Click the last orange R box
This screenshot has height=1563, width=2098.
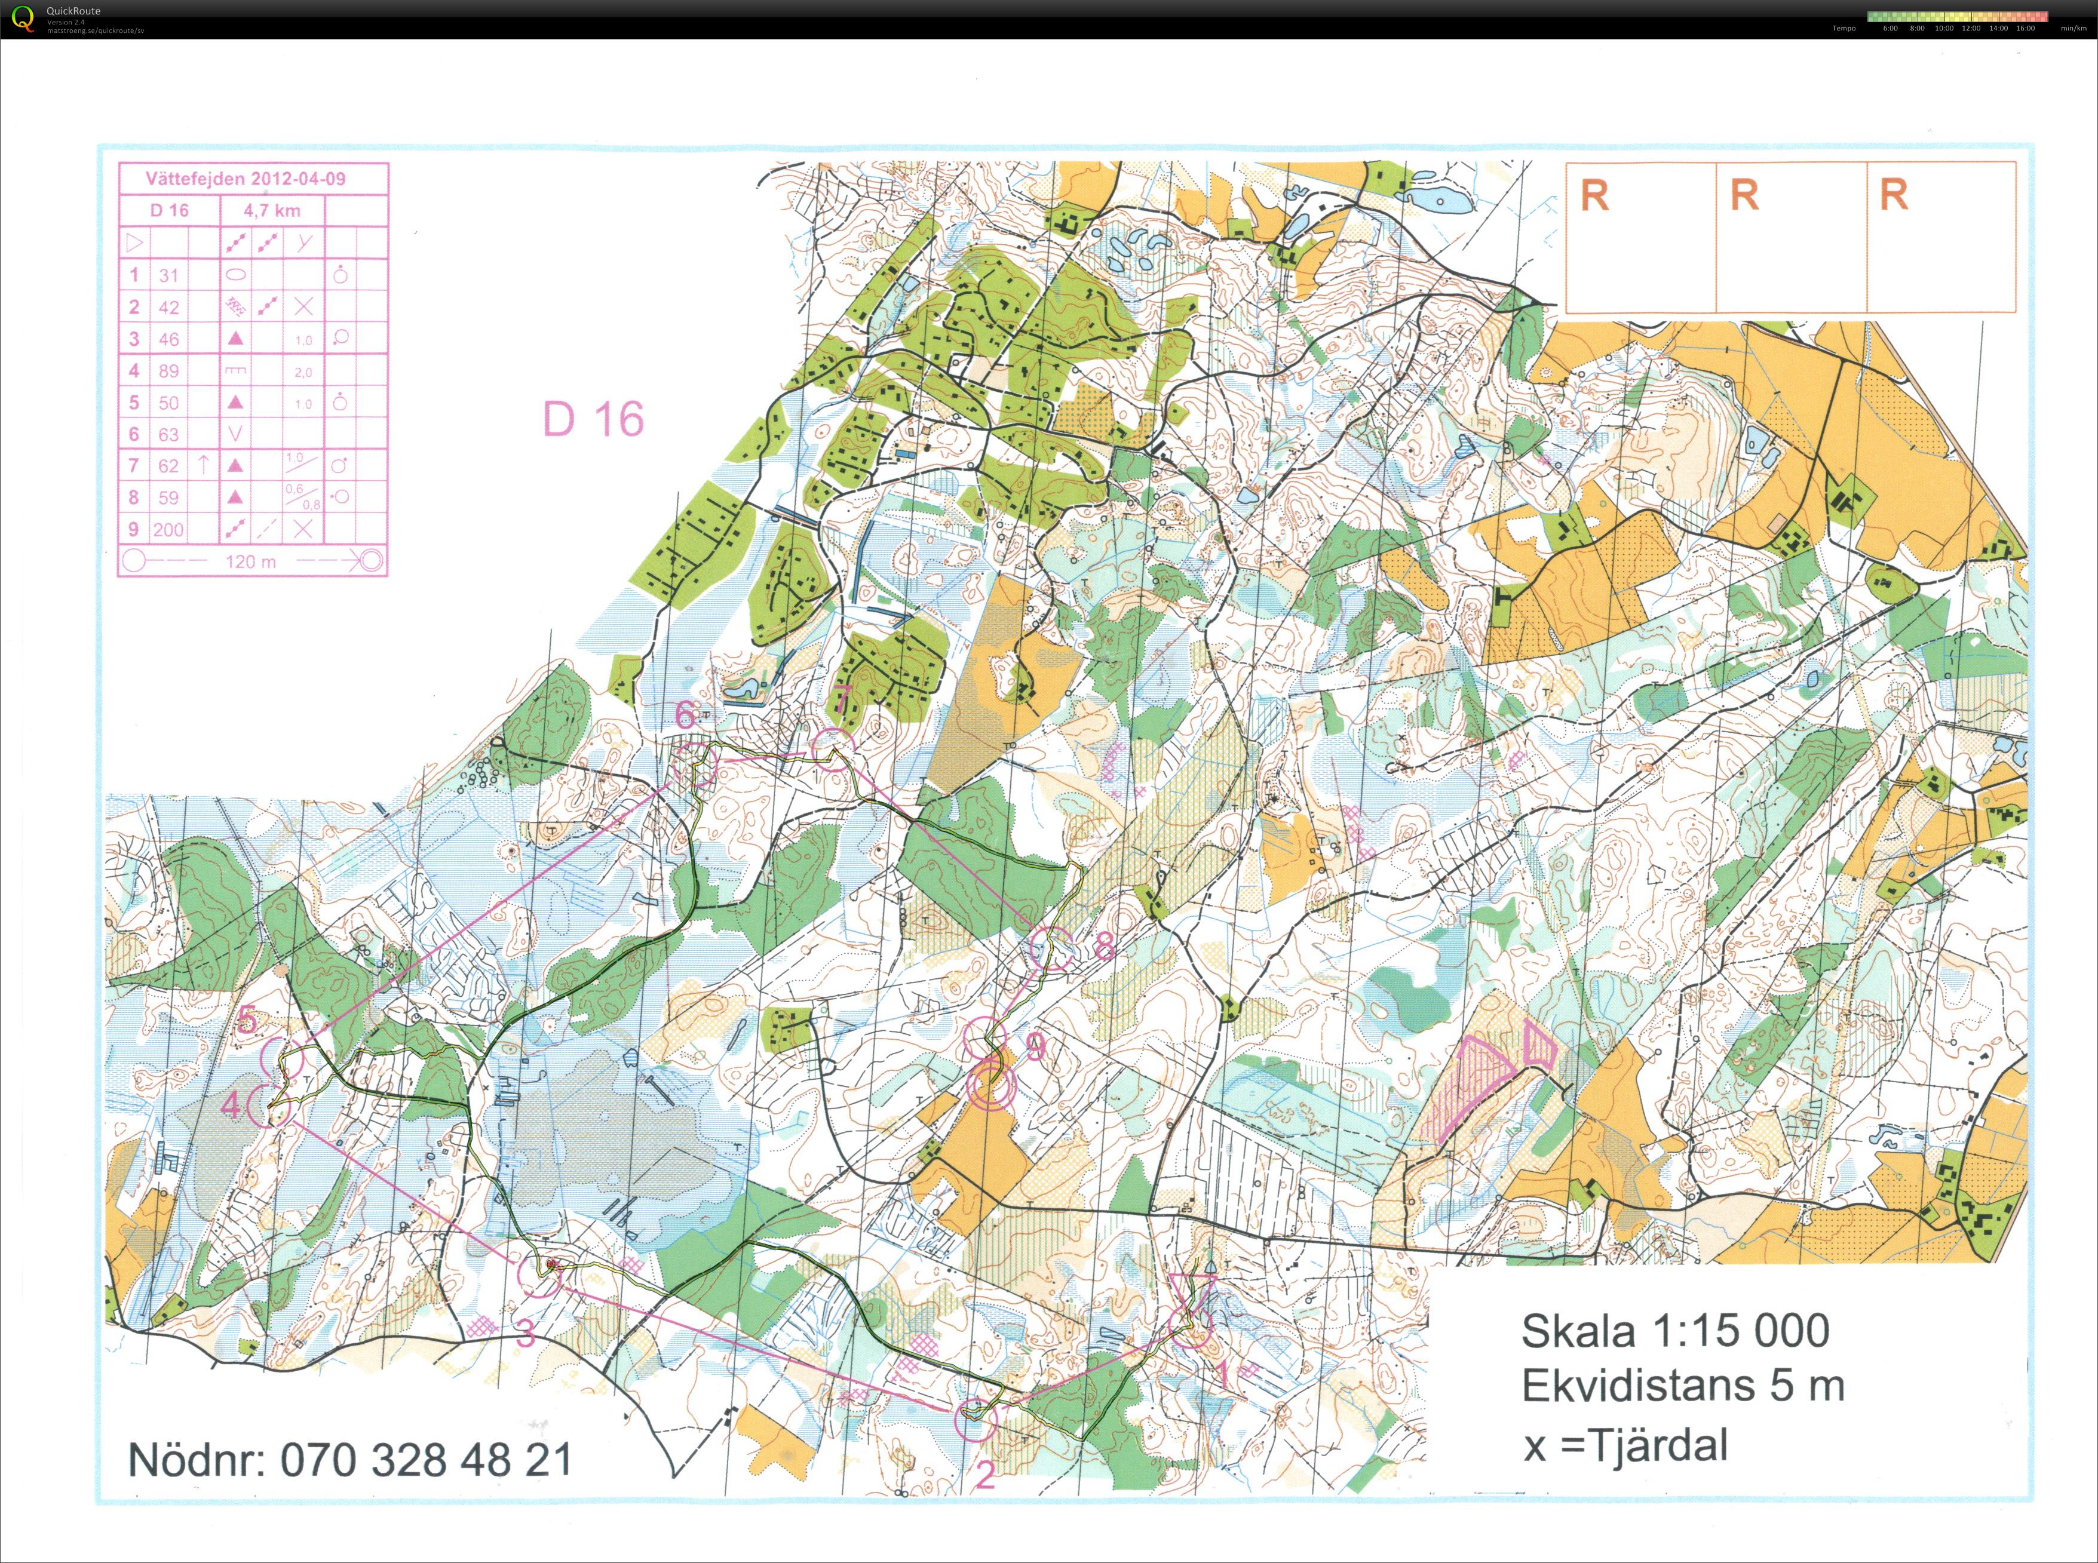click(x=1941, y=238)
